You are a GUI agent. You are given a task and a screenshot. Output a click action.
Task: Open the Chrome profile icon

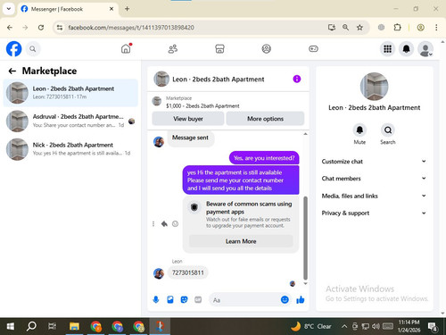[x=420, y=28]
